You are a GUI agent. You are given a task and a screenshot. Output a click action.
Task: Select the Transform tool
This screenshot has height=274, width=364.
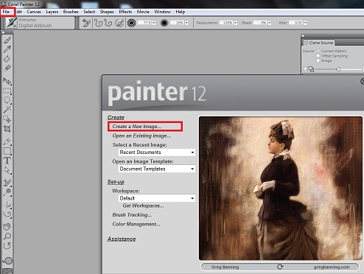point(7,119)
